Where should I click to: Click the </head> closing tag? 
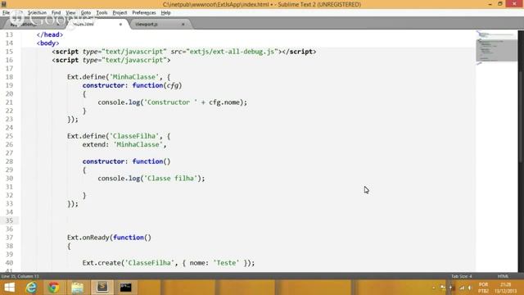pos(49,34)
